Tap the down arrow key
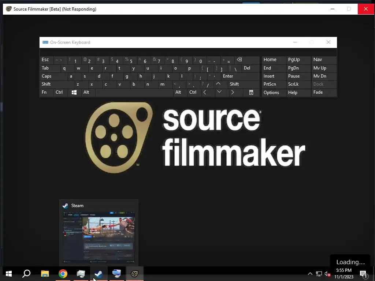The image size is (375, 281). pyautogui.click(x=219, y=92)
